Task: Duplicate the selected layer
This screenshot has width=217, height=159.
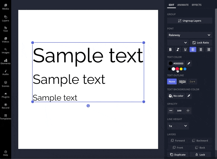Action: pos(178,155)
